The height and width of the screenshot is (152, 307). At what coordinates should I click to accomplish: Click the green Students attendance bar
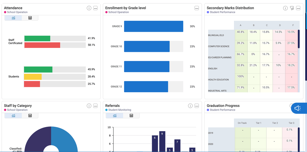pyautogui.click(x=38, y=69)
